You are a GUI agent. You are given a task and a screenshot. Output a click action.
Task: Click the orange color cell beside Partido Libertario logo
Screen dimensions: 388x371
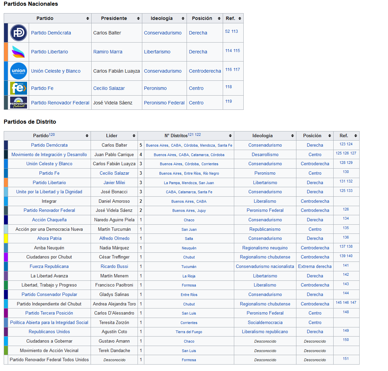pyautogui.click(x=6, y=52)
